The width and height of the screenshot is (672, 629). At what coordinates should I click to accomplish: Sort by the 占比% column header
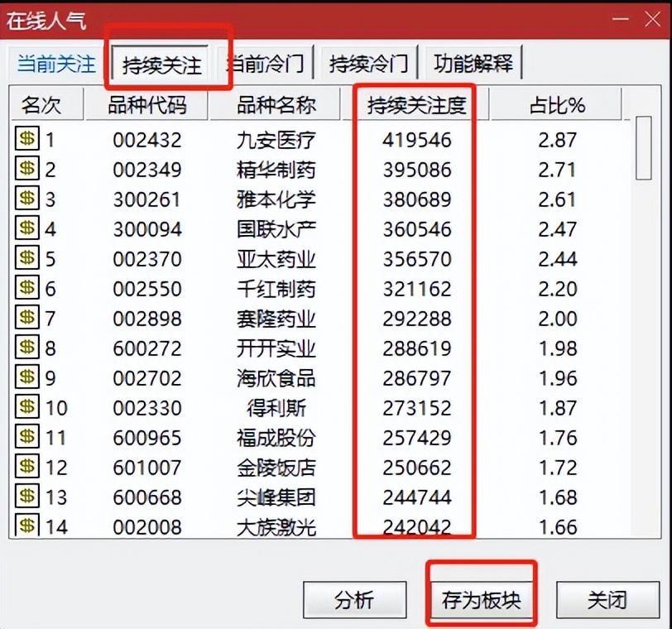557,105
